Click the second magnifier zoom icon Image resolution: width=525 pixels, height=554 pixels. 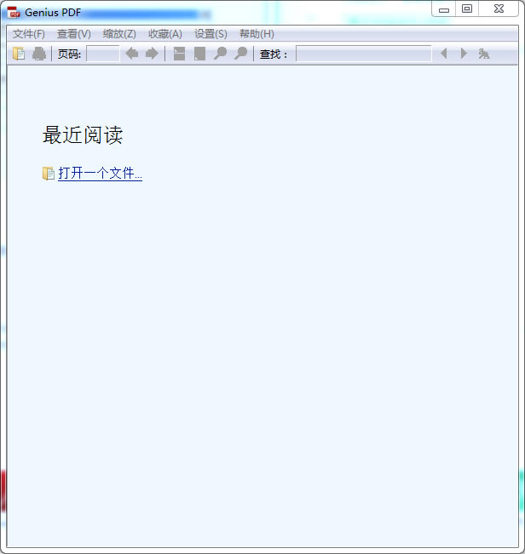click(x=240, y=54)
